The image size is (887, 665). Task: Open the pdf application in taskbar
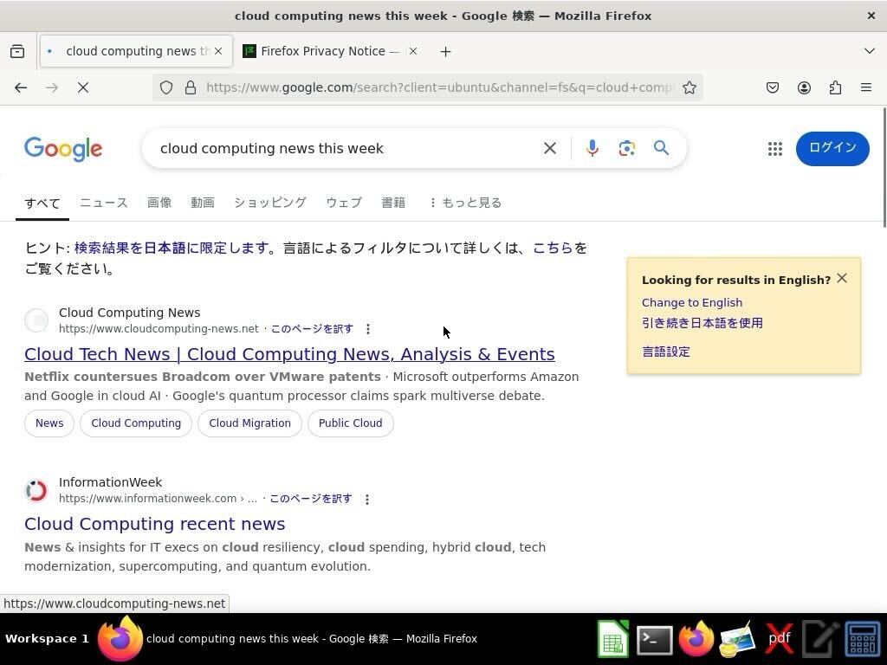click(x=779, y=640)
